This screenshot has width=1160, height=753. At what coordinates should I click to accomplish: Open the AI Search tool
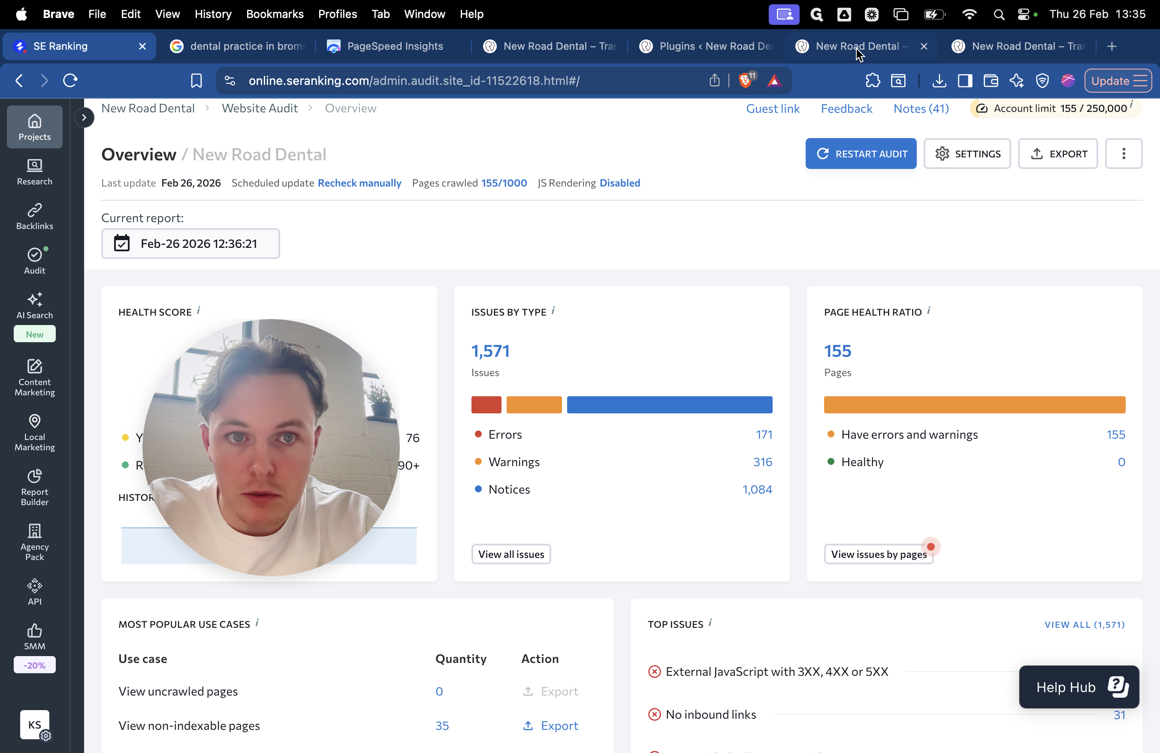(34, 305)
